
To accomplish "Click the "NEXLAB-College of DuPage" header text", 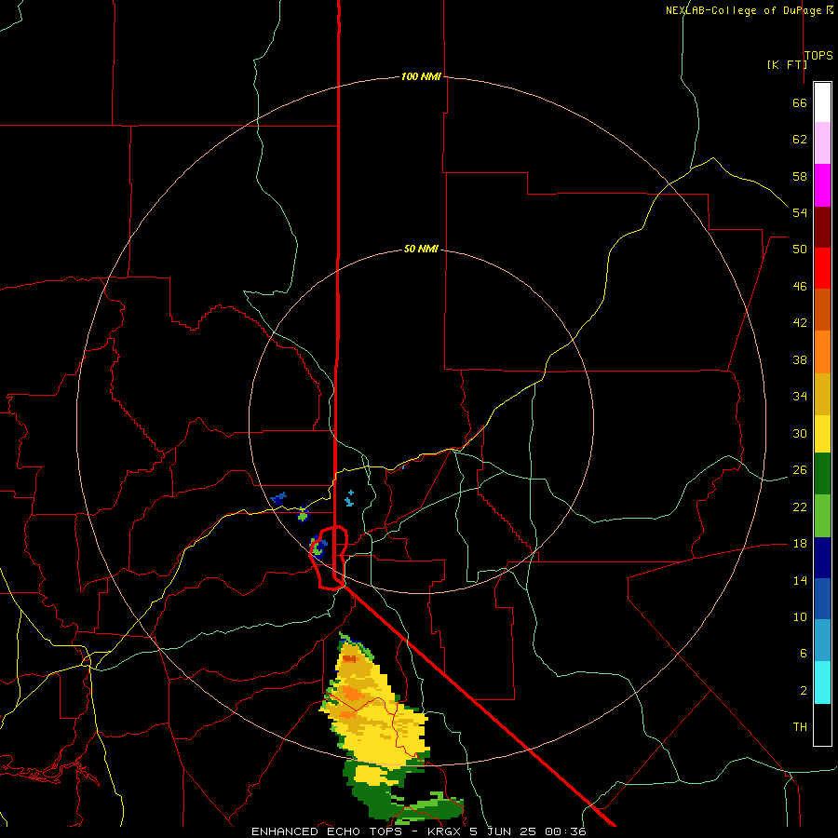I will coord(745,10).
